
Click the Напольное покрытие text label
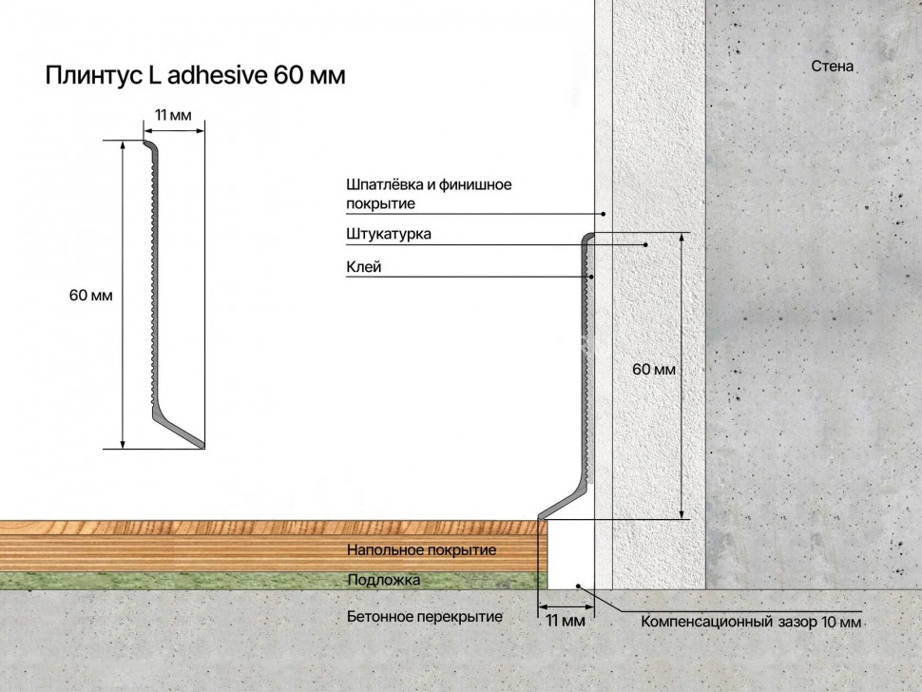[x=422, y=550]
